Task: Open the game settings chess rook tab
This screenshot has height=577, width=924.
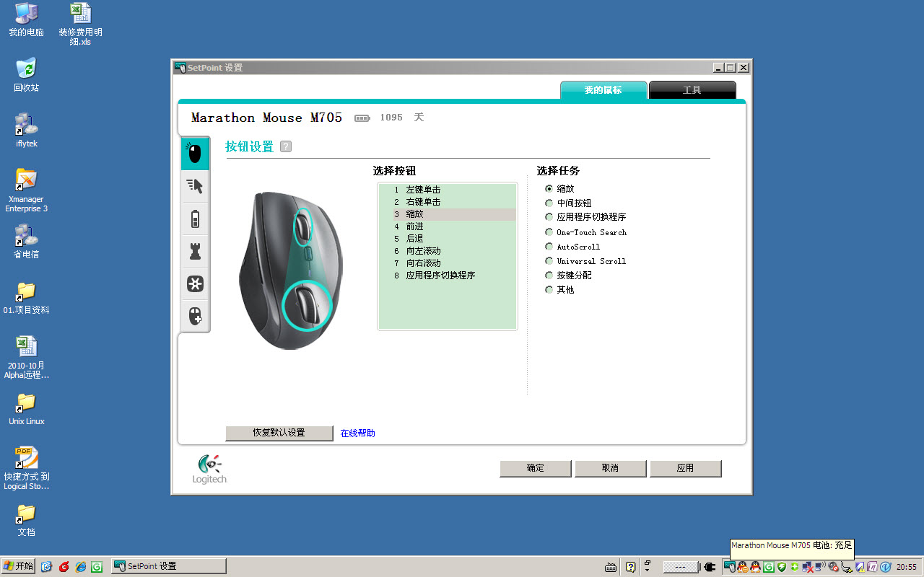Action: pos(195,251)
